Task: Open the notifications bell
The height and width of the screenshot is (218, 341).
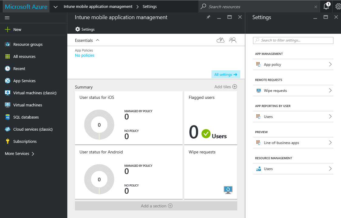Action: [x=327, y=6]
